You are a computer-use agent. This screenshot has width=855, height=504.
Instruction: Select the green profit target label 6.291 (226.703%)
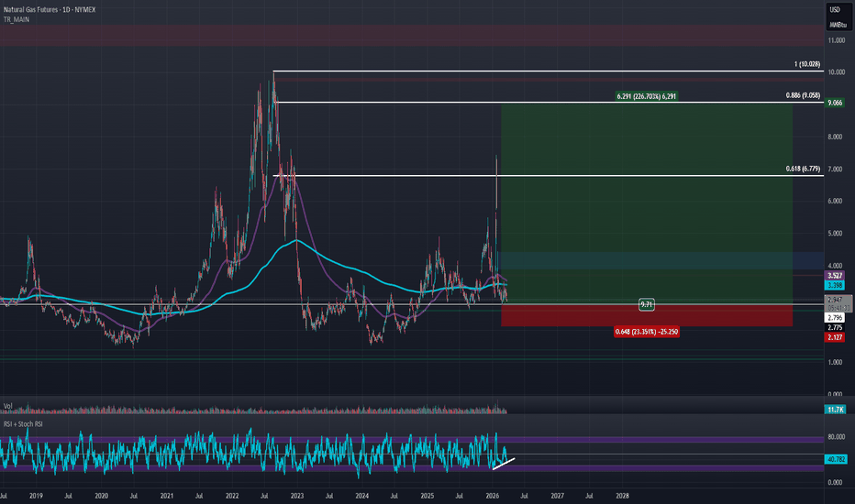coord(647,96)
